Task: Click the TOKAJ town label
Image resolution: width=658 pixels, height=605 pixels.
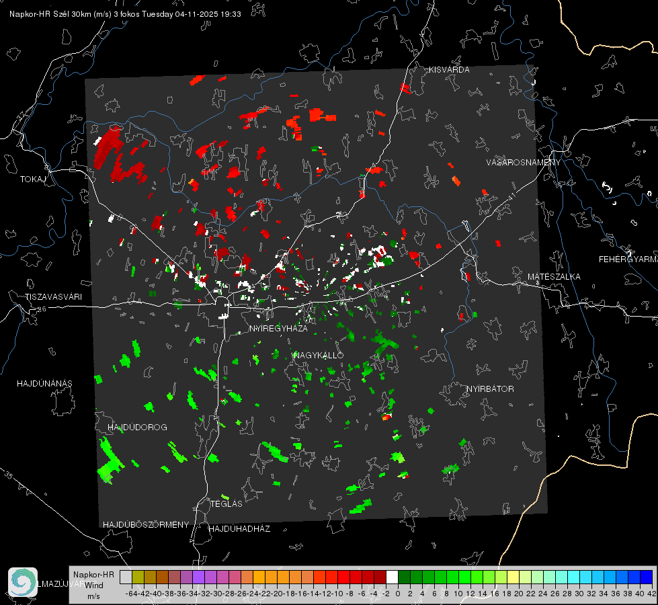Action: (33, 179)
